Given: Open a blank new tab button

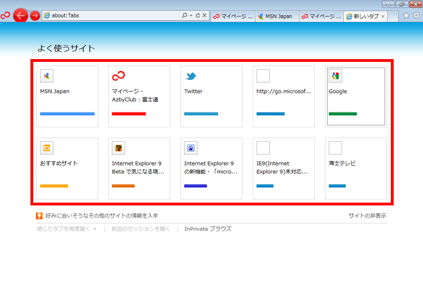Looking at the screenshot, I should click(x=393, y=16).
